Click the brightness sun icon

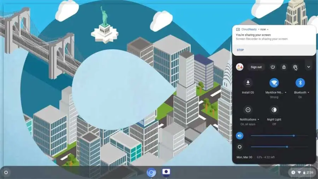(240, 147)
